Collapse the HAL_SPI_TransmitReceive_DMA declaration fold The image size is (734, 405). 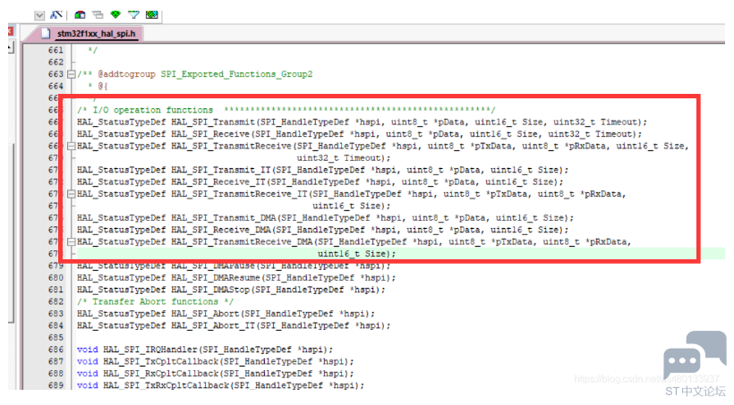pyautogui.click(x=72, y=242)
